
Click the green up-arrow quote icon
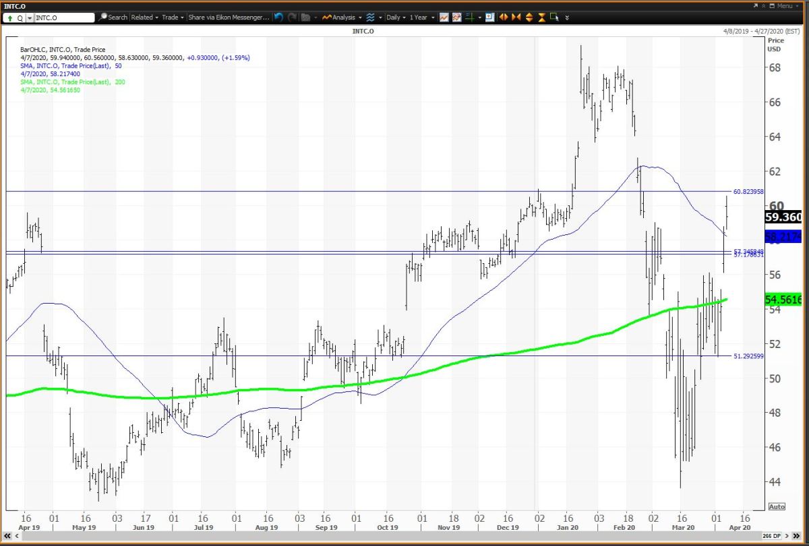10,17
